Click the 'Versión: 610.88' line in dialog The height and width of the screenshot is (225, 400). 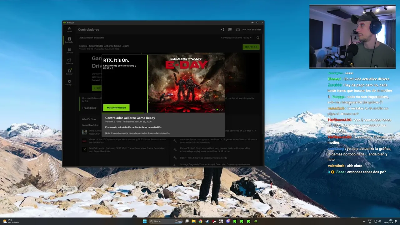128,122
